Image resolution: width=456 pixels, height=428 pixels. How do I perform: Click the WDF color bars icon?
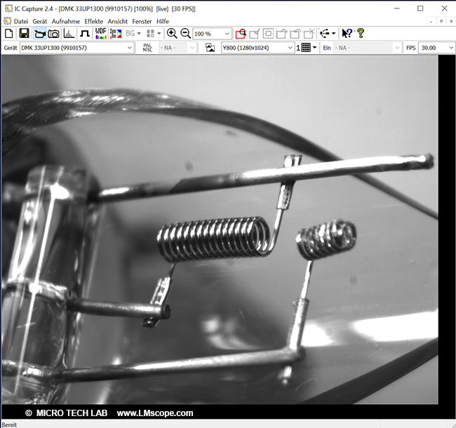(101, 34)
